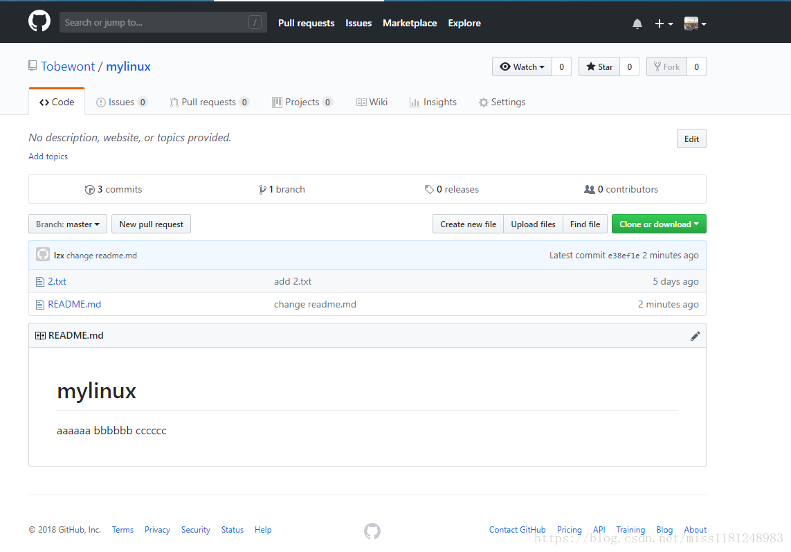Open About footer link

point(695,530)
